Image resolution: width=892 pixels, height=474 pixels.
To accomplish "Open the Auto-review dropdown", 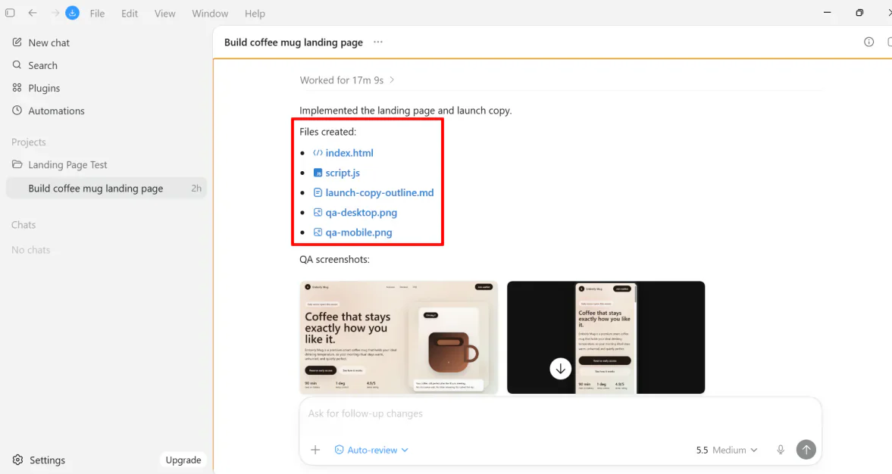I will 371,450.
